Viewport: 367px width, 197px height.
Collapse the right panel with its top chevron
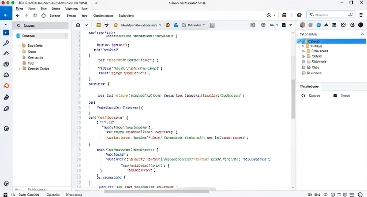(362, 34)
